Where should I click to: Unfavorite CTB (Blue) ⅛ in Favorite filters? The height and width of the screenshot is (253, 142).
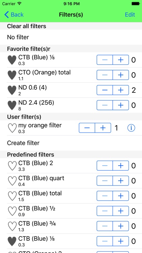[x=12, y=60]
